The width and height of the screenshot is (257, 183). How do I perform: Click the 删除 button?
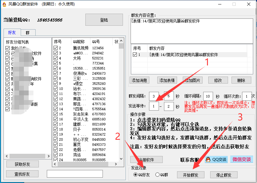click(x=241, y=80)
